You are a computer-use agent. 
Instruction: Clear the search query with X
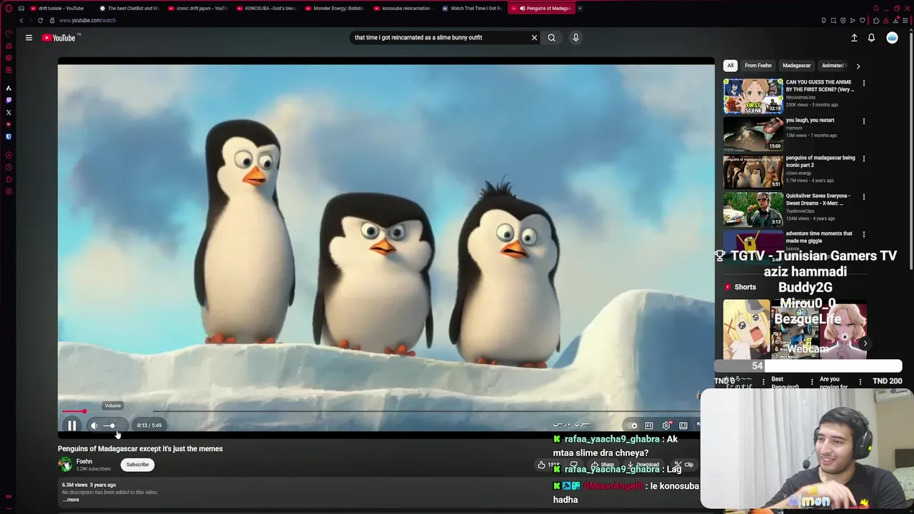534,38
